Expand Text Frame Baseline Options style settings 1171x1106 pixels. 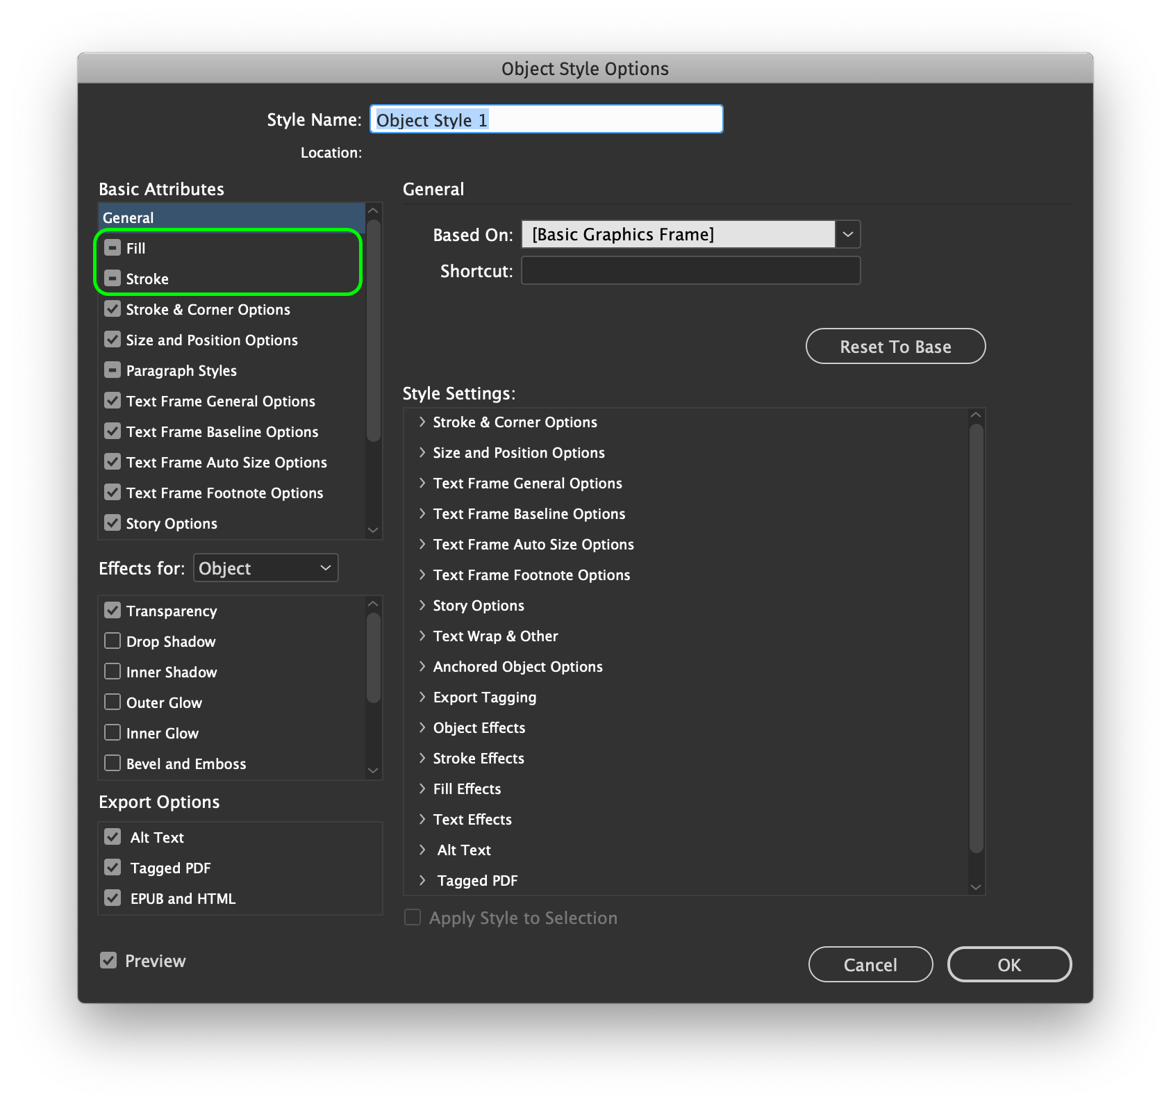click(422, 513)
